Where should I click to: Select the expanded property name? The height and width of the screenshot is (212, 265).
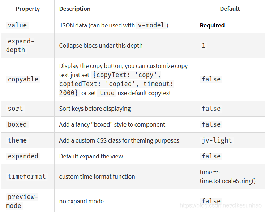click(x=23, y=156)
